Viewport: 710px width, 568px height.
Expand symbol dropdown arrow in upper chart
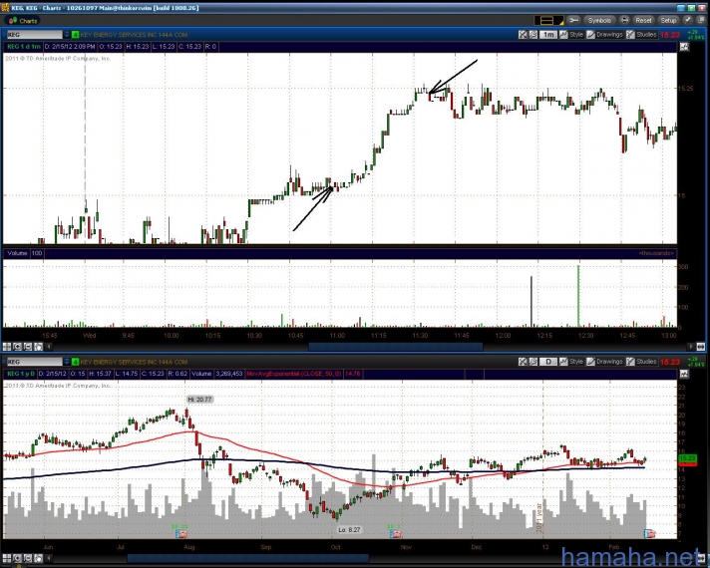pyautogui.click(x=67, y=35)
